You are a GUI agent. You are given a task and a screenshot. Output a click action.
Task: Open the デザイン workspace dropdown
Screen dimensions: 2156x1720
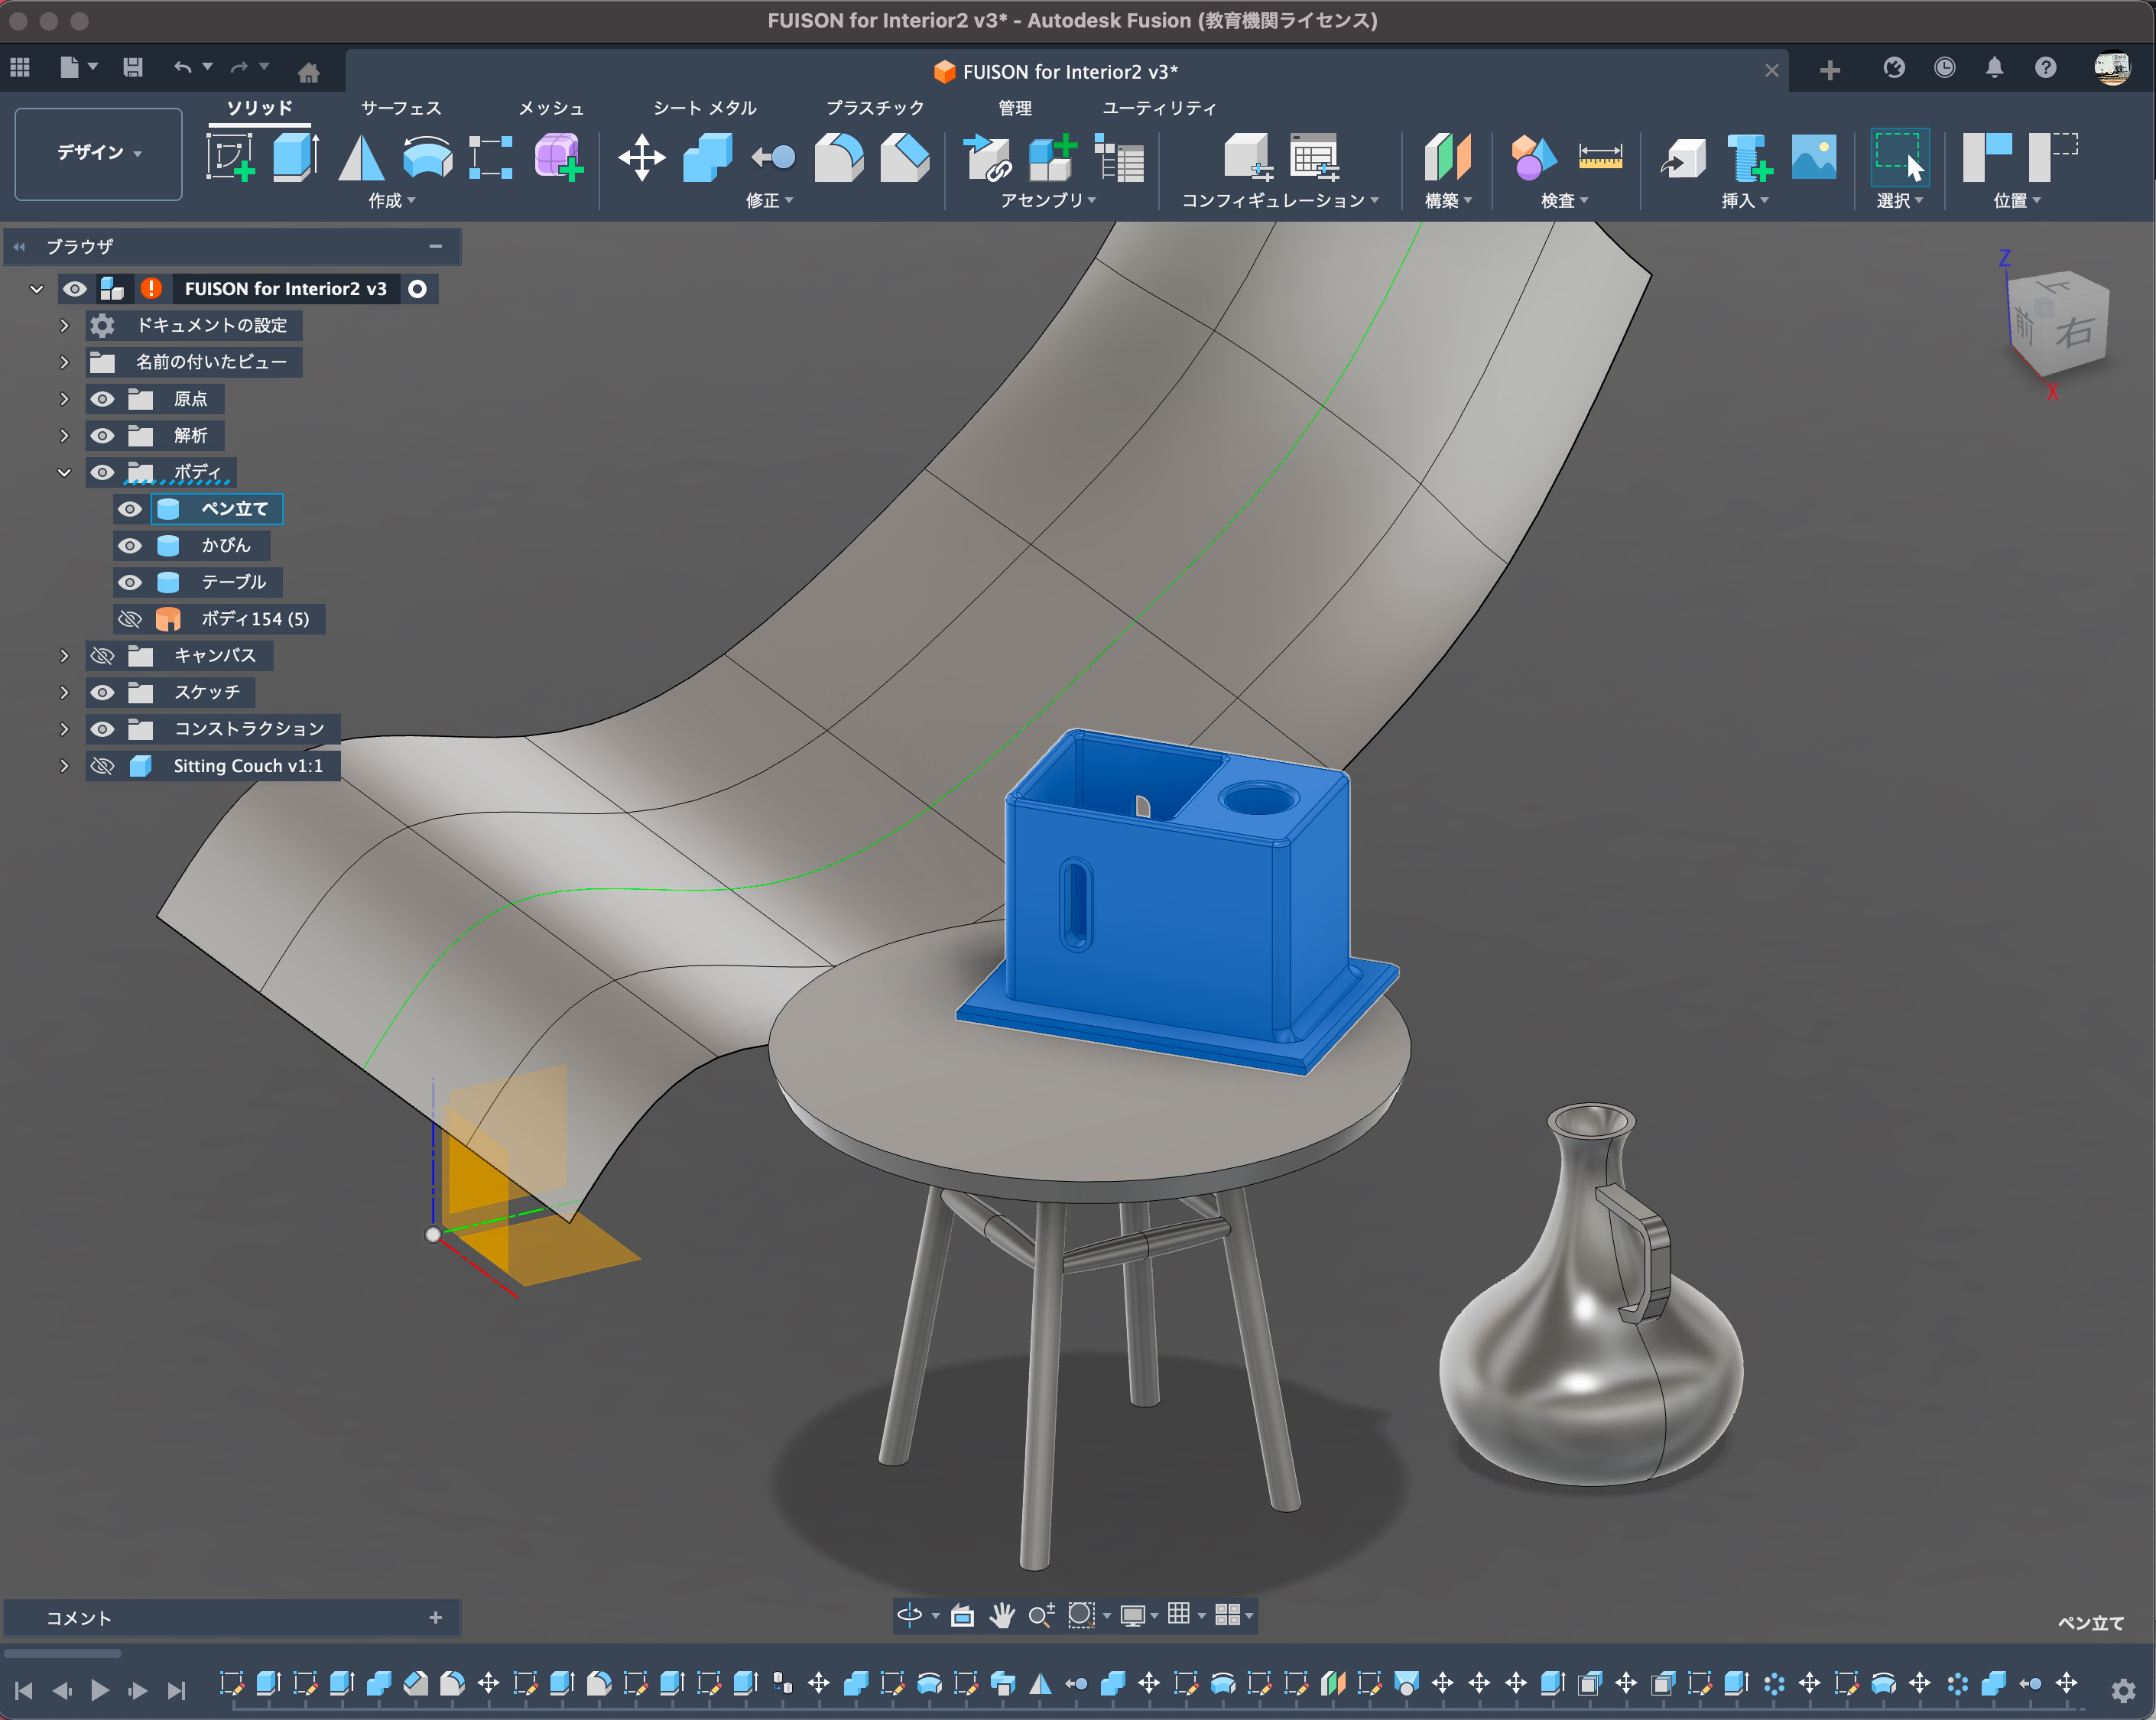click(98, 153)
